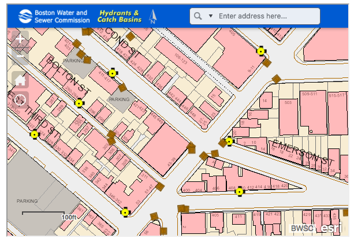
Task: Reset map using the home button
Action: coord(20,80)
